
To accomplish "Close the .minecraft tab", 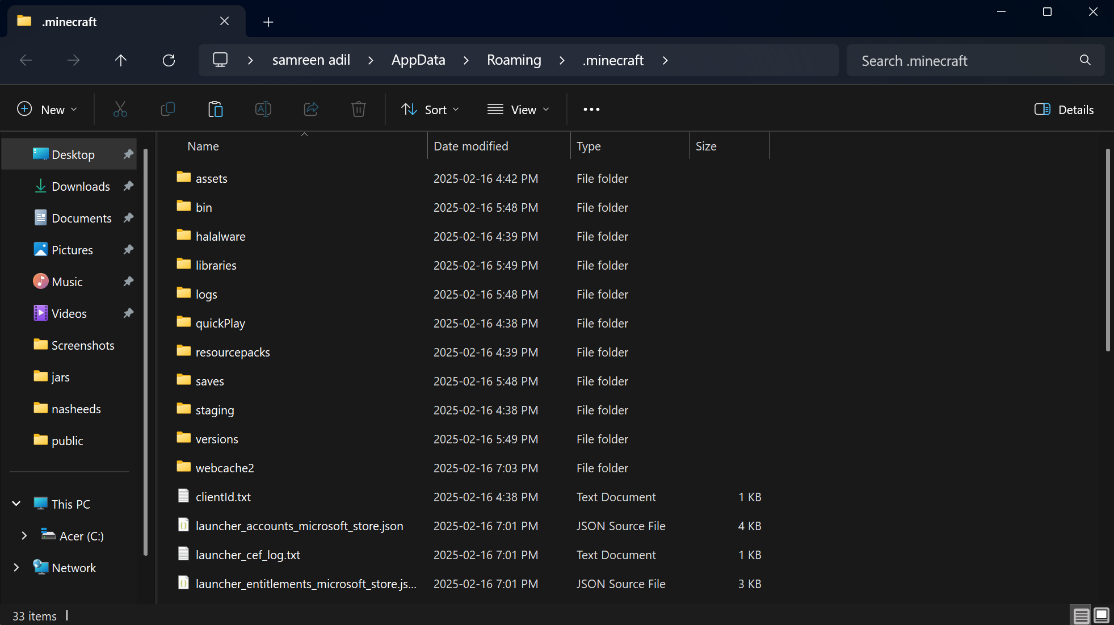I will click(225, 21).
